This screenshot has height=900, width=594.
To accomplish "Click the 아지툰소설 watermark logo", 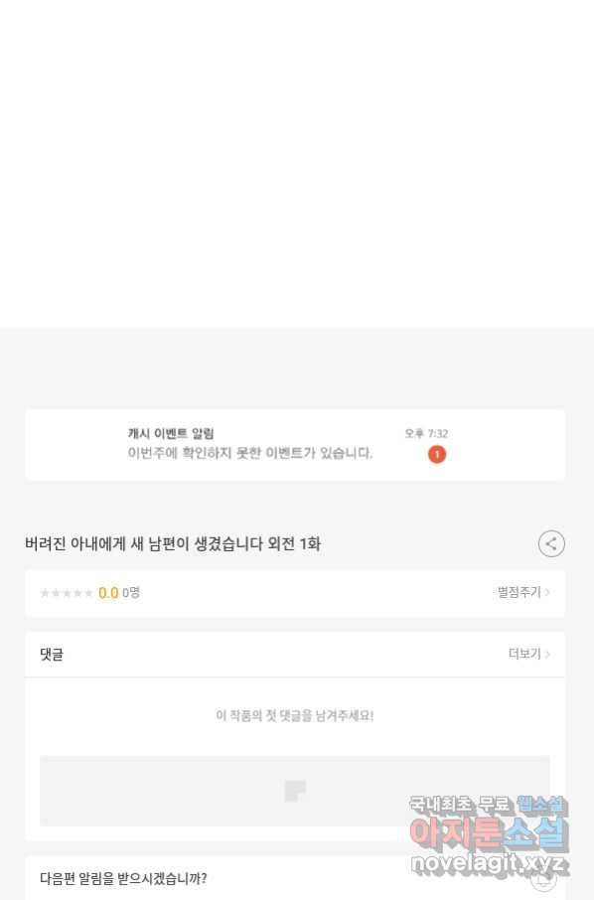I will [489, 832].
